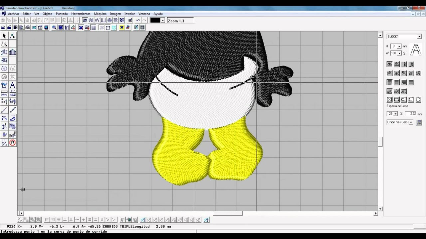Click the button beside 'Unión más Cerca'
Viewport: 426px width, 239px height.
pos(419,122)
